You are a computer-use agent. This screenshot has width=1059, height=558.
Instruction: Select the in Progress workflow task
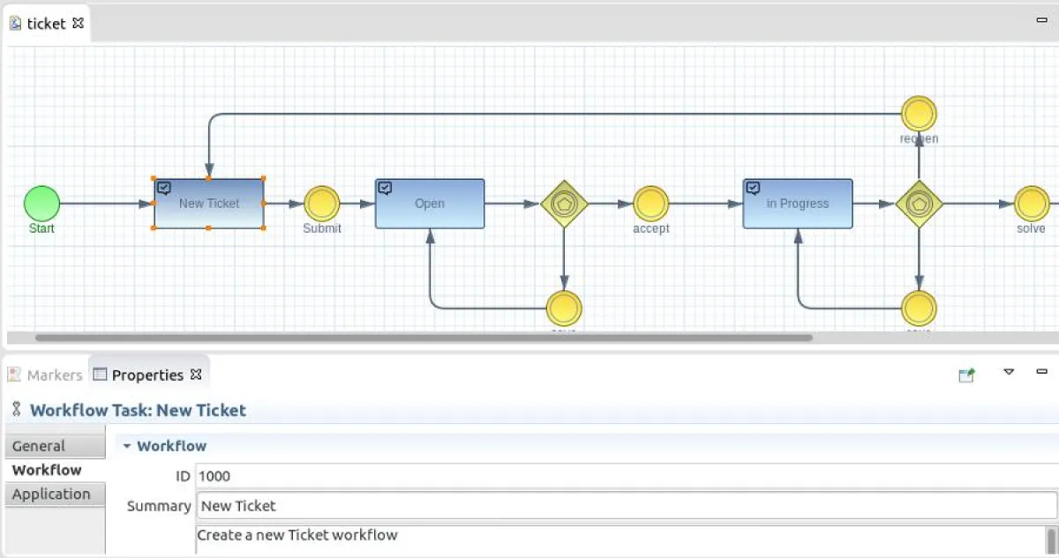coord(797,204)
